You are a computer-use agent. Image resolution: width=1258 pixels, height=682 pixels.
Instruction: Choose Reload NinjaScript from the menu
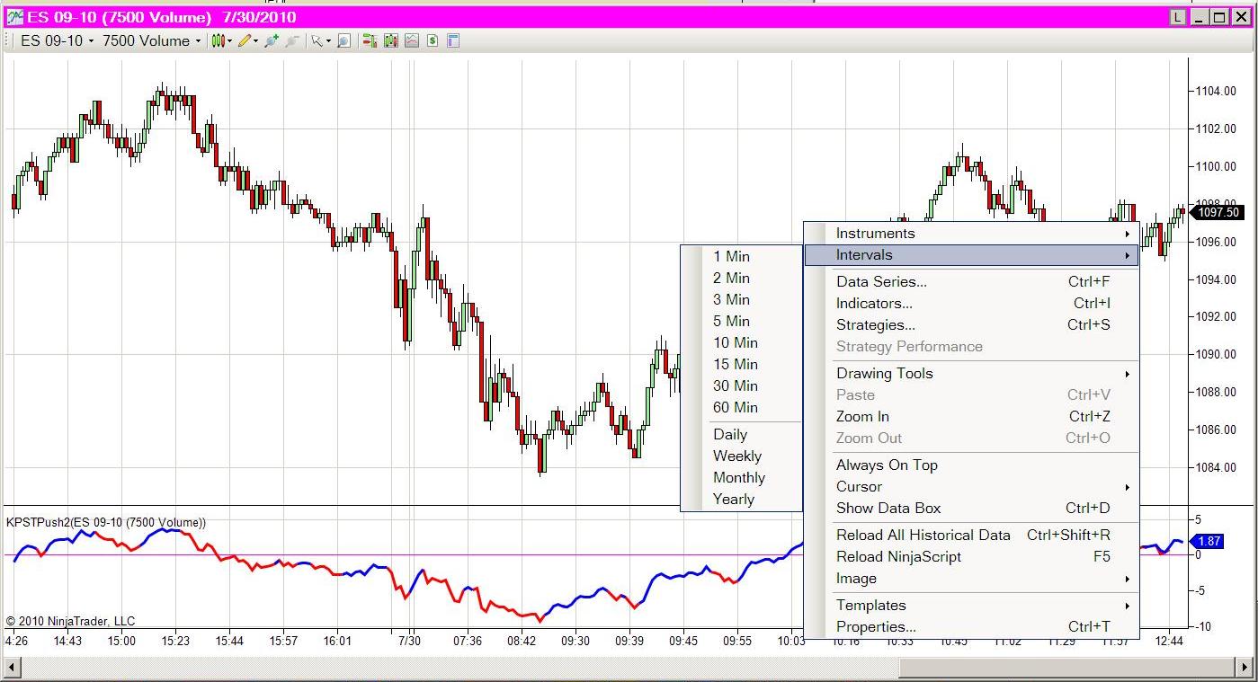pos(971,556)
